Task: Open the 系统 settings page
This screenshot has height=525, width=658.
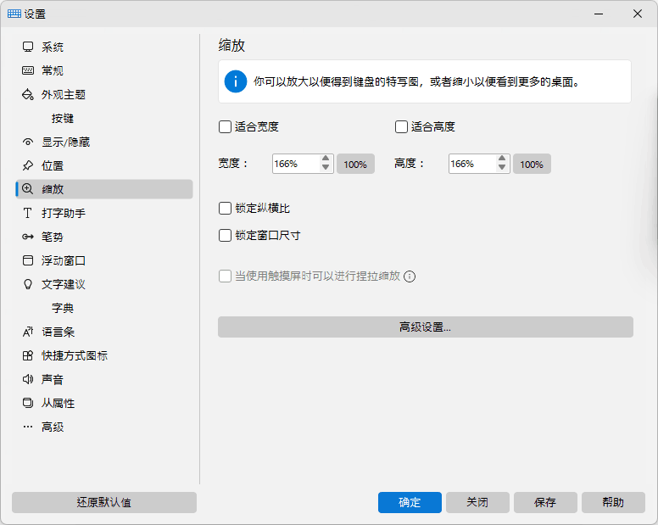Action: 104,47
